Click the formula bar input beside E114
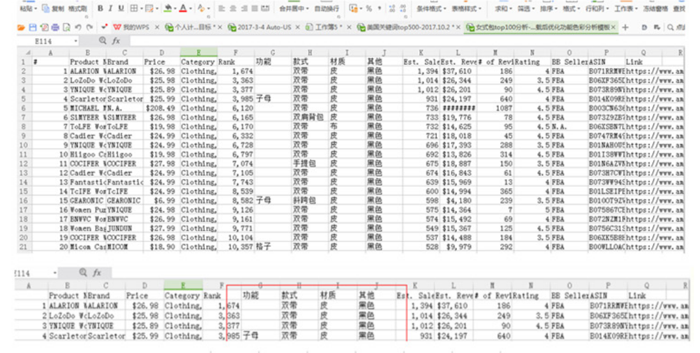This screenshot has width=700, height=353. coord(406,41)
